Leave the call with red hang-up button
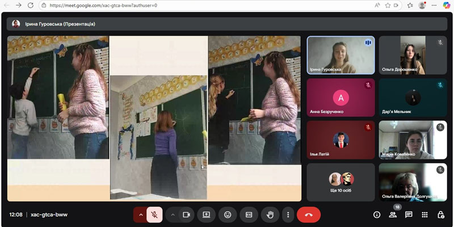This screenshot has width=454, height=227. click(x=309, y=215)
